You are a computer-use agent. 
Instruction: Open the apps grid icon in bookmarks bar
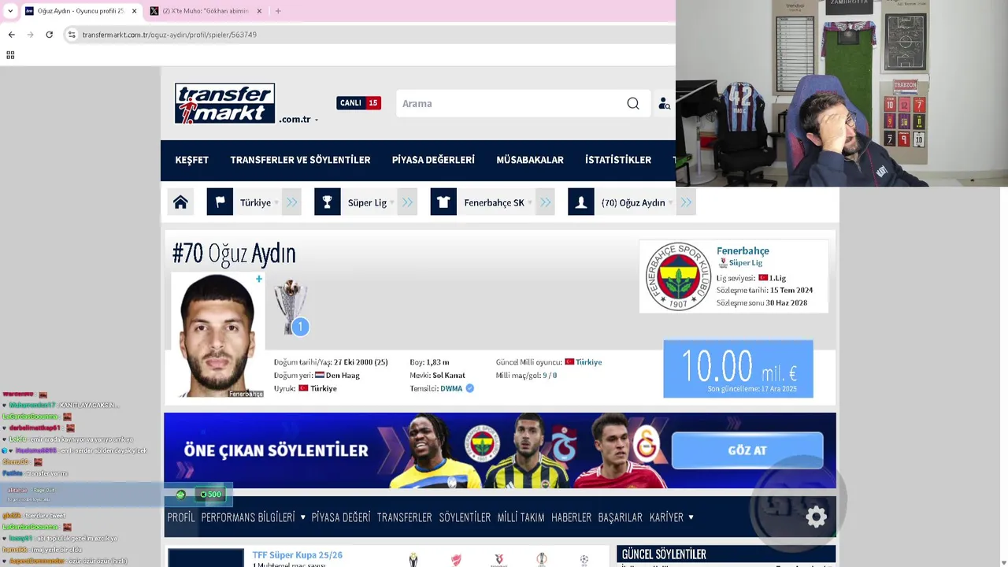10,55
